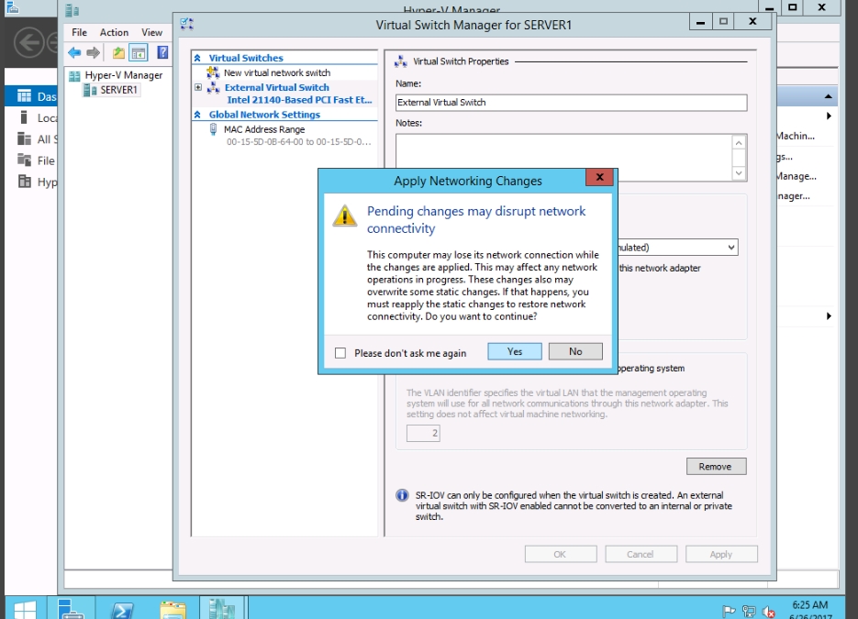Click the Virtual Switch Manager title bar icon
The height and width of the screenshot is (619, 858).
pyautogui.click(x=187, y=24)
